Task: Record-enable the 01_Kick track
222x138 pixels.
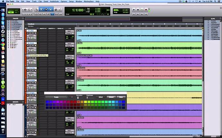Action: (28, 33)
